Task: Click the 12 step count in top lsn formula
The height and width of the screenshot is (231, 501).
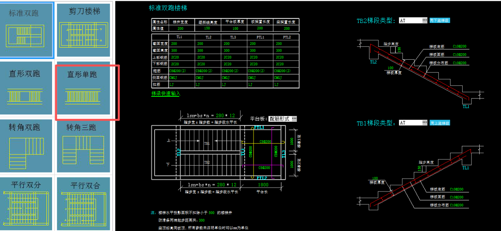Action: (x=232, y=115)
